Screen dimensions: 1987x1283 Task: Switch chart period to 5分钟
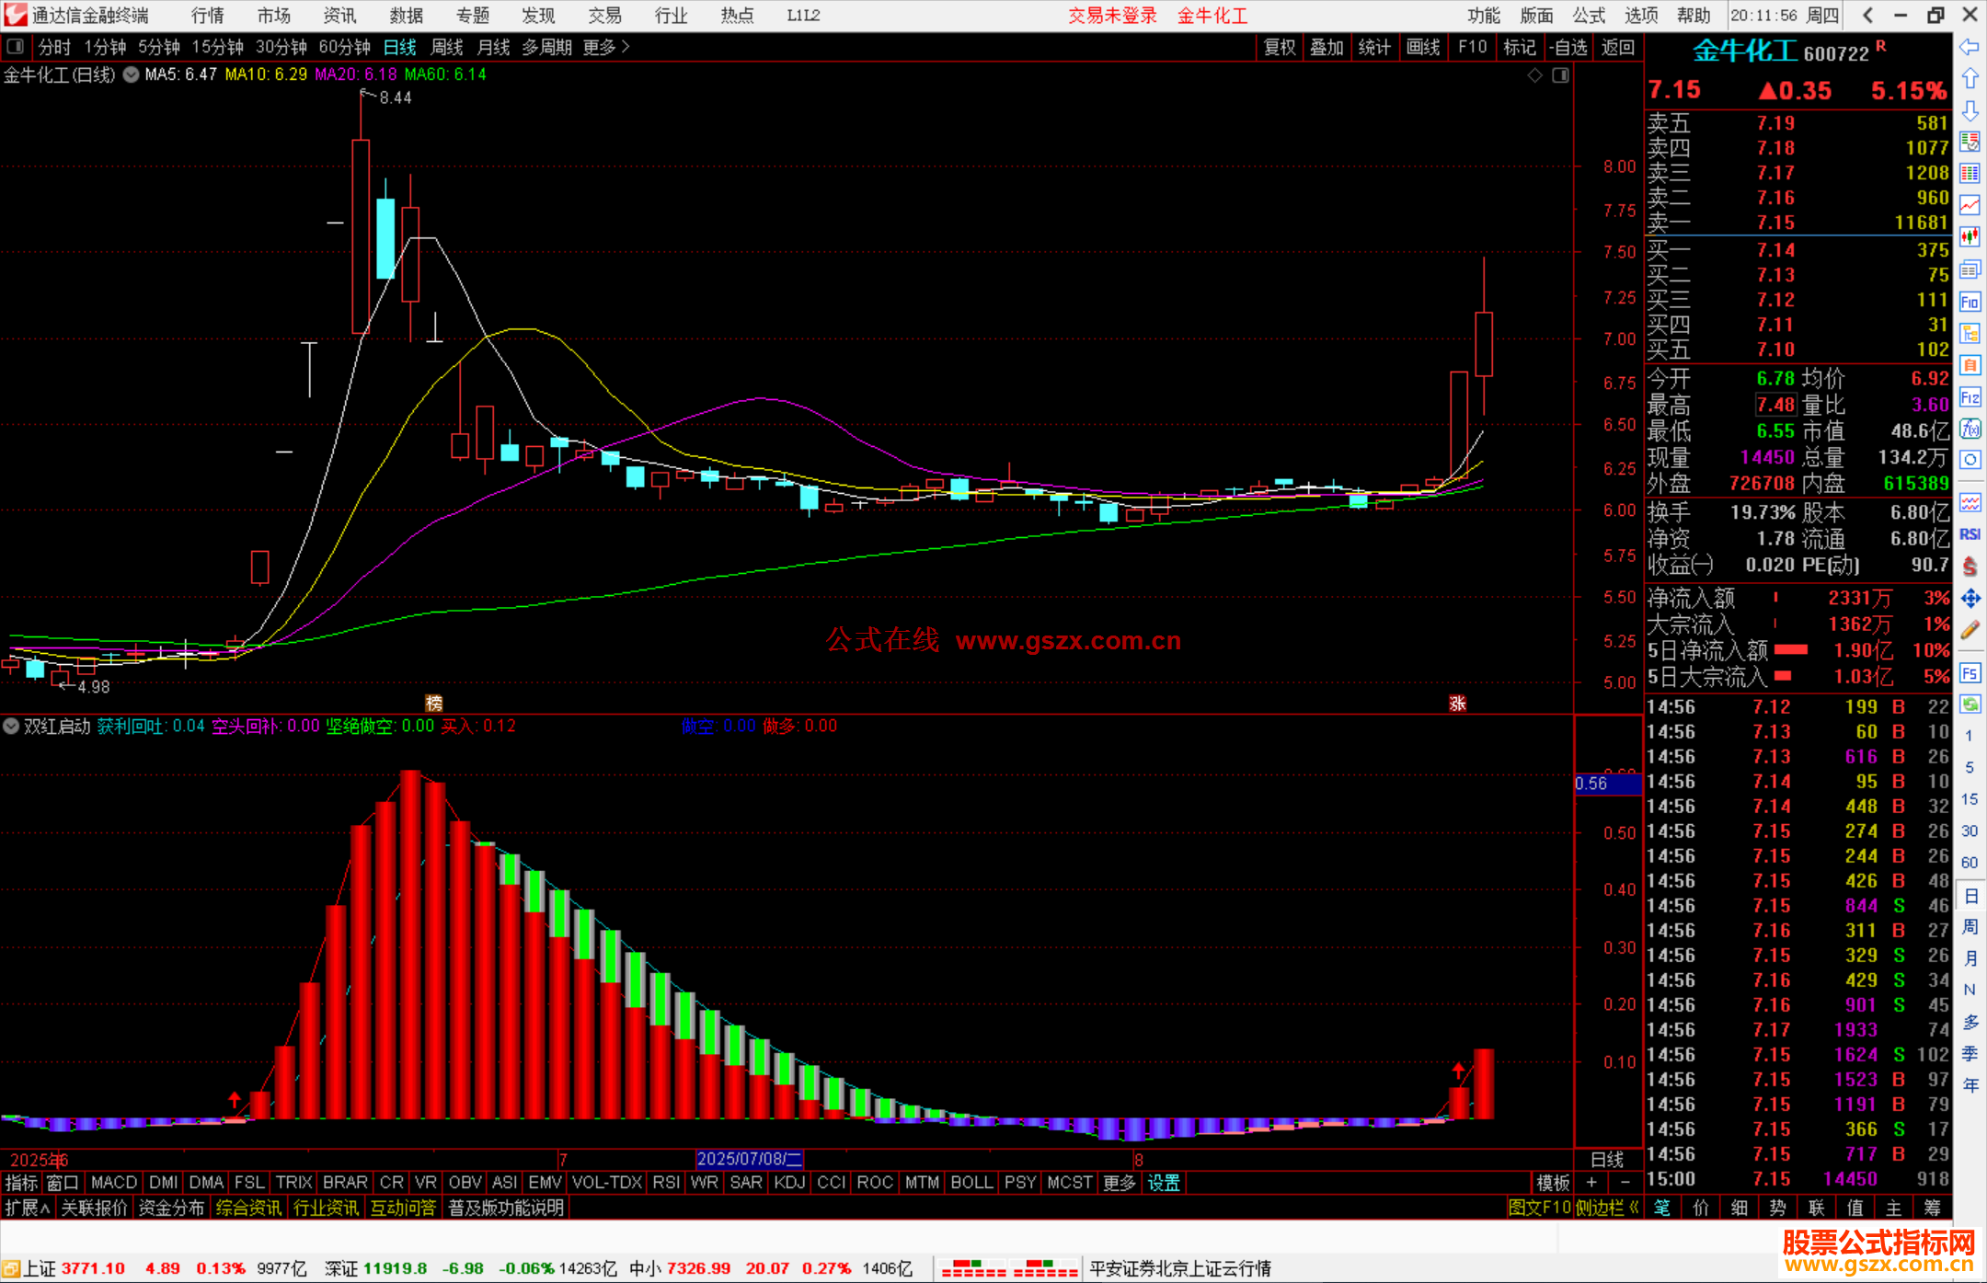159,47
